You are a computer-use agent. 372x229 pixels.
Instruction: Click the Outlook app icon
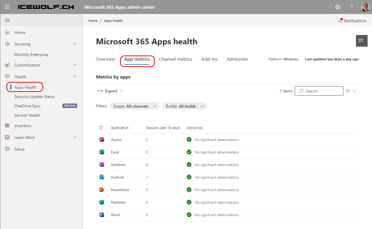102,177
